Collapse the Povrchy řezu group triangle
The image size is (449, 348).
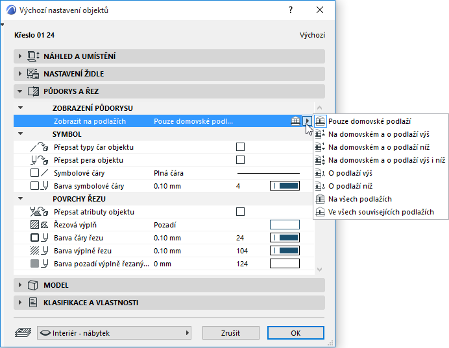pyautogui.click(x=20, y=198)
